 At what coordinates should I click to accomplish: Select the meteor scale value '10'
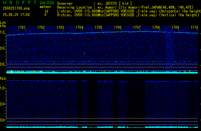coord(46,12)
